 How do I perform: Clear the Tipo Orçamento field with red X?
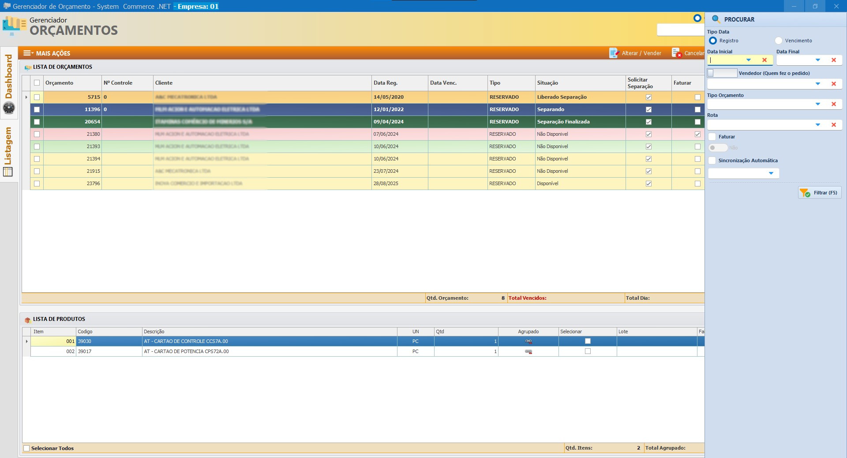click(833, 104)
